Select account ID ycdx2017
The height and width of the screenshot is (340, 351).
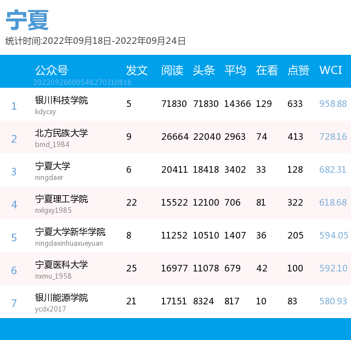[x=50, y=309]
